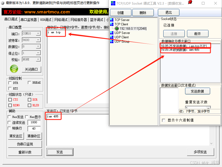Select the 192.168.0.111[2048] tree item
The height and width of the screenshot is (167, 222).
click(x=133, y=29)
